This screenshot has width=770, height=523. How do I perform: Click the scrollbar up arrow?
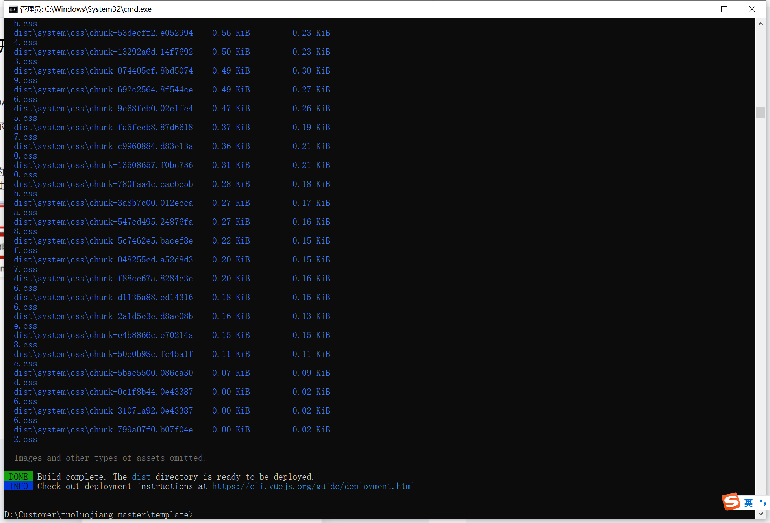click(761, 24)
